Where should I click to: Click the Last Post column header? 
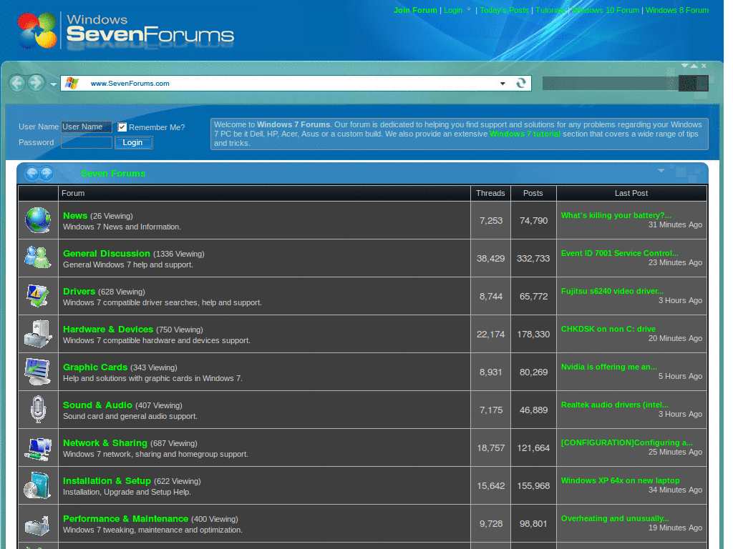631,193
